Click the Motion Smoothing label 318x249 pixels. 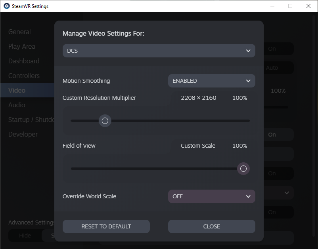pyautogui.click(x=86, y=81)
